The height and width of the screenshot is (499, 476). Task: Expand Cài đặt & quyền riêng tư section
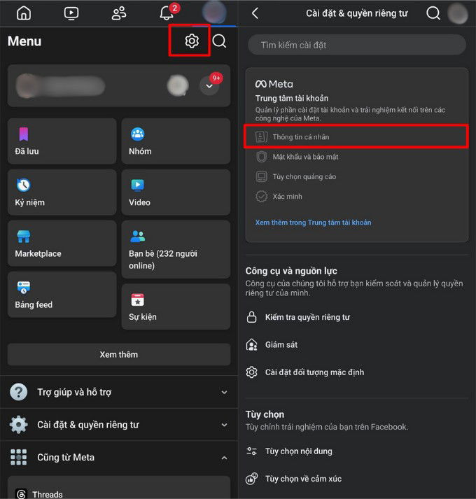[119, 425]
